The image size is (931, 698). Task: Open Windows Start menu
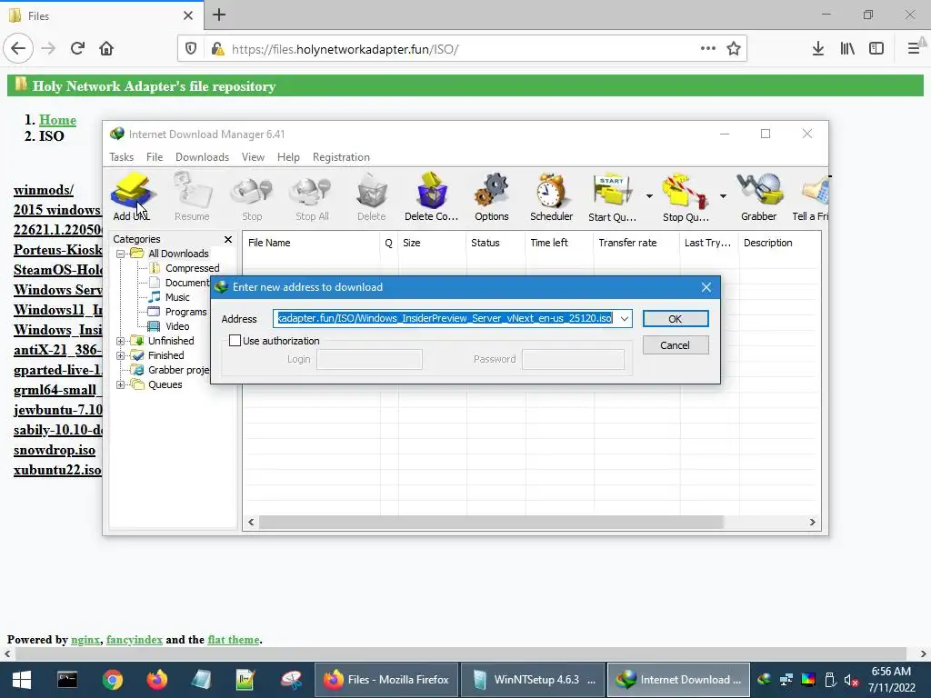click(x=22, y=680)
